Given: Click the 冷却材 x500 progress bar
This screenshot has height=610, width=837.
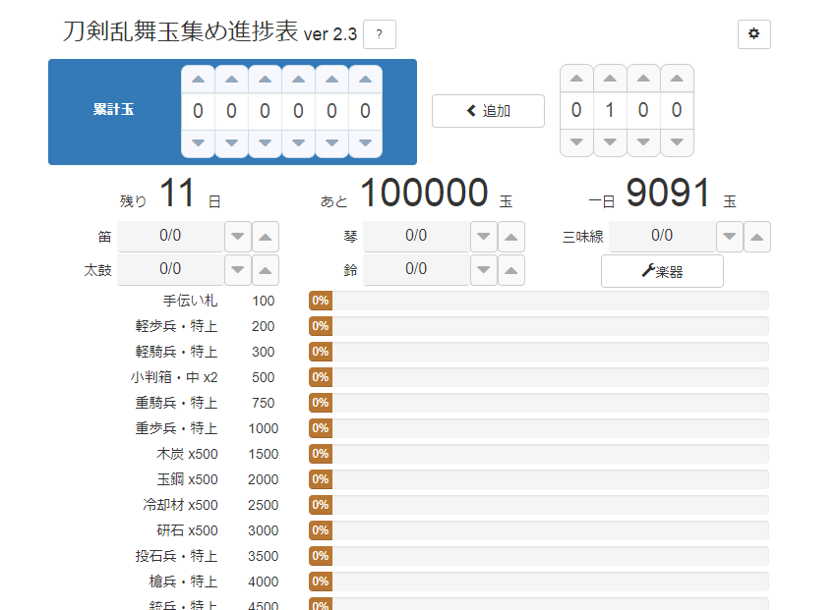Looking at the screenshot, I should [x=539, y=505].
